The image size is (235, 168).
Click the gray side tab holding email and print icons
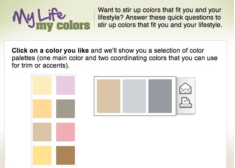pyautogui.click(x=186, y=96)
